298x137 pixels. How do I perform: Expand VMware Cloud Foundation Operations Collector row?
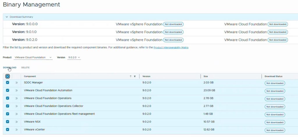tap(16, 106)
